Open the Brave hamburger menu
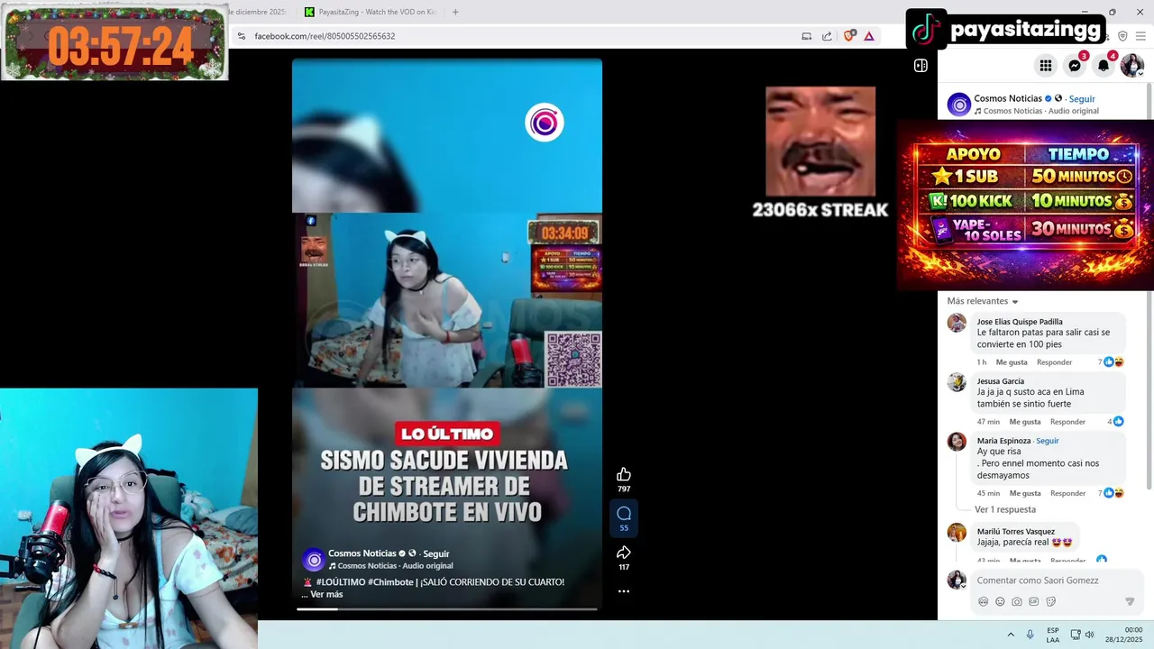Viewport: 1154px width, 649px height. click(1140, 36)
